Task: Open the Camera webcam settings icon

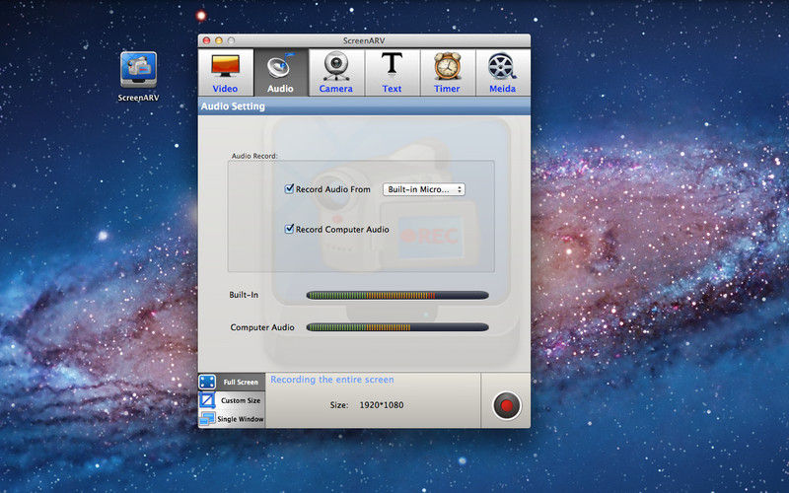Action: [335, 67]
